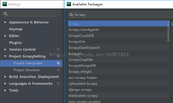Select Project Interpreter in settings tree

pyautogui.click(x=31, y=63)
